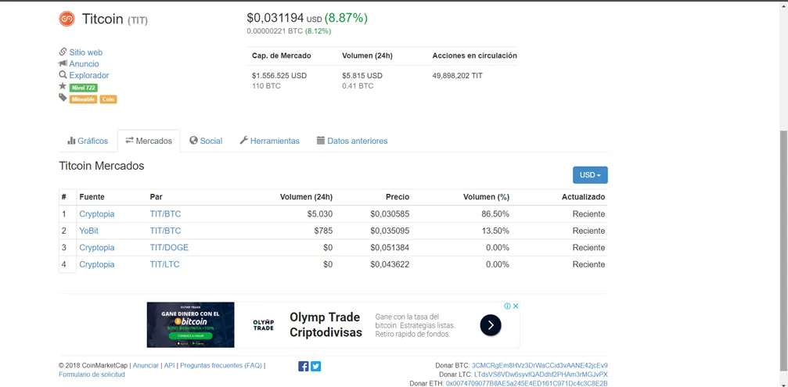Open the API footer link
This screenshot has width=788, height=387.
[169, 366]
